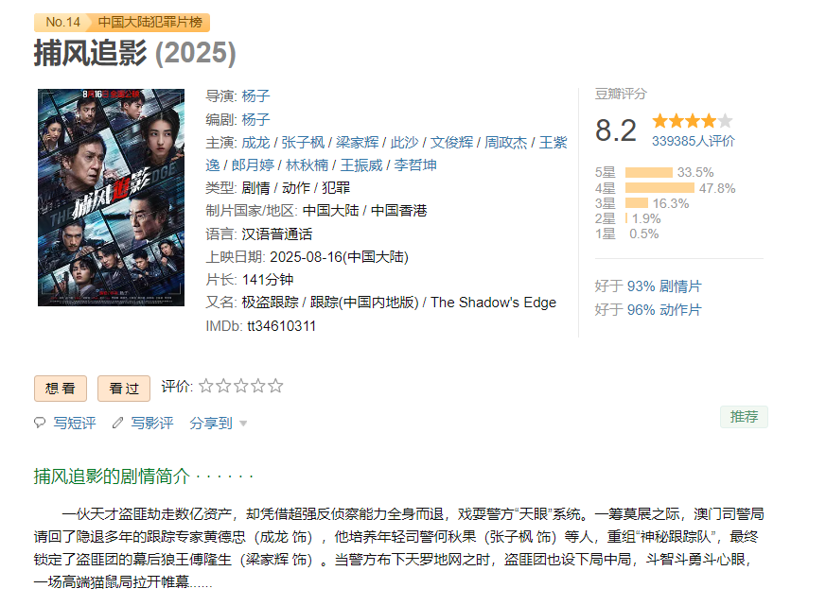The height and width of the screenshot is (606, 826).
Task: Open the 中国大陆犯罪片榜 ranking link
Action: 149,23
